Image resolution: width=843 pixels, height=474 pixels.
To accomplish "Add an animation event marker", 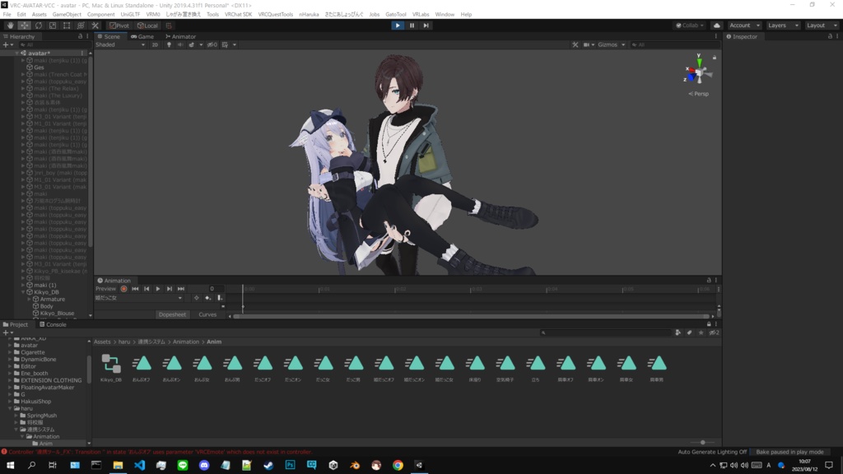I will pyautogui.click(x=219, y=298).
